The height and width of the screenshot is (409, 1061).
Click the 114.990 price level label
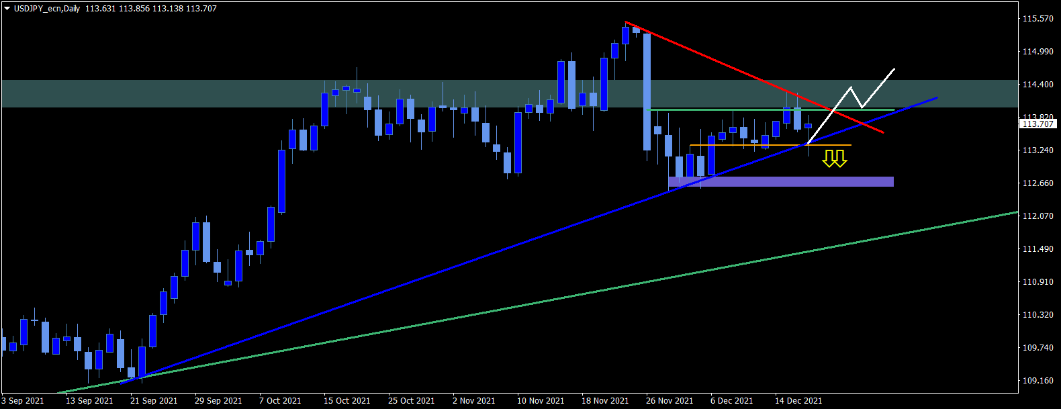[1037, 52]
